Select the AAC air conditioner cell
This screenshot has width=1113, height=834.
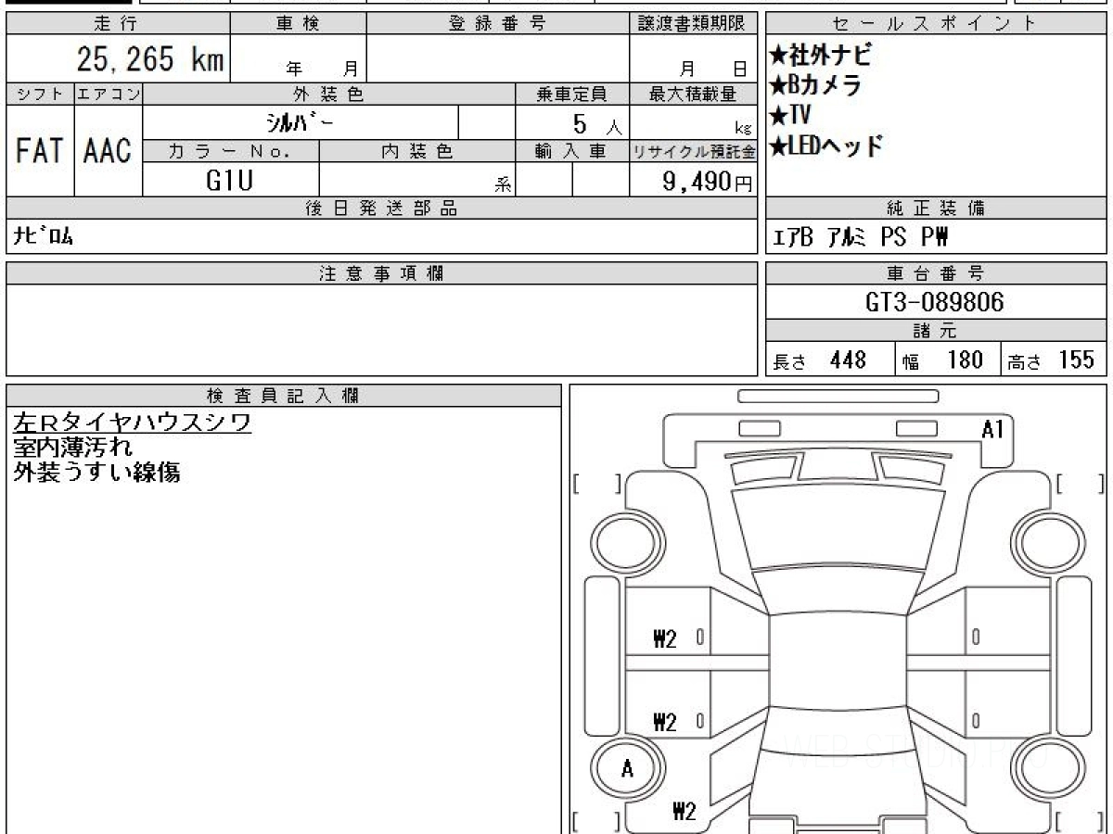point(108,151)
